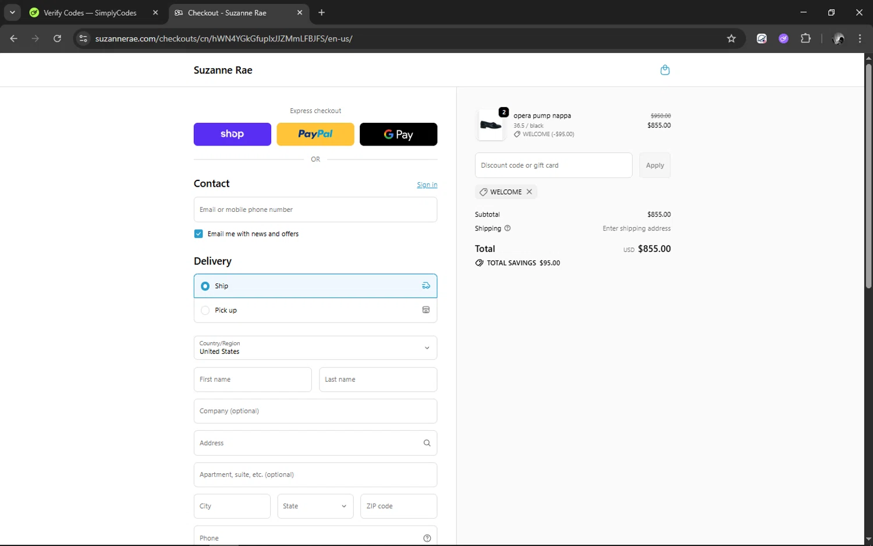This screenshot has width=873, height=546.
Task: Focus the Phone field
Action: click(315, 536)
